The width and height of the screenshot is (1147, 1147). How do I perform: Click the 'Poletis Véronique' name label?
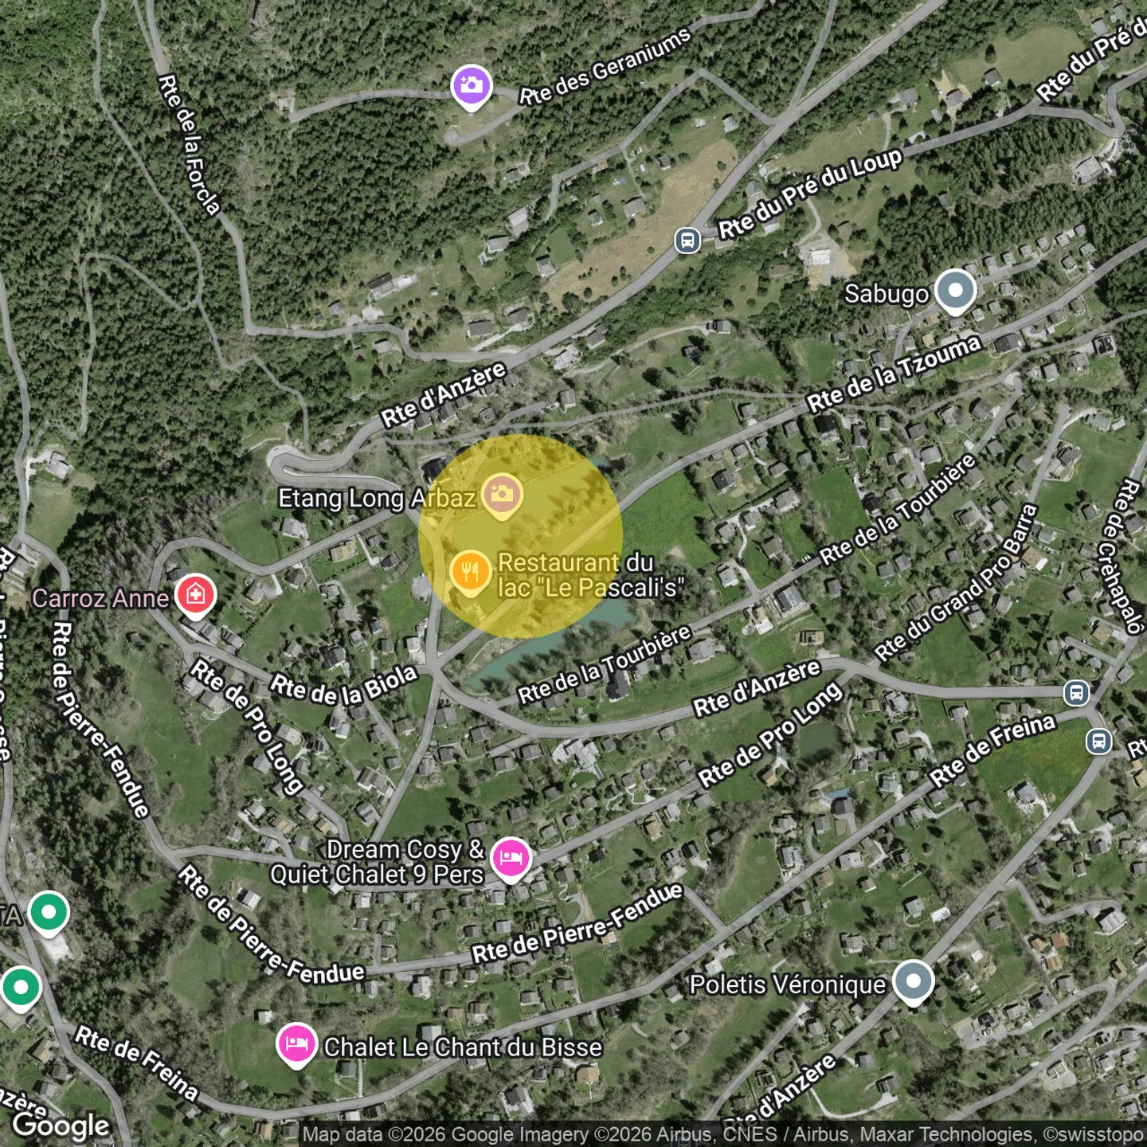tap(787, 985)
